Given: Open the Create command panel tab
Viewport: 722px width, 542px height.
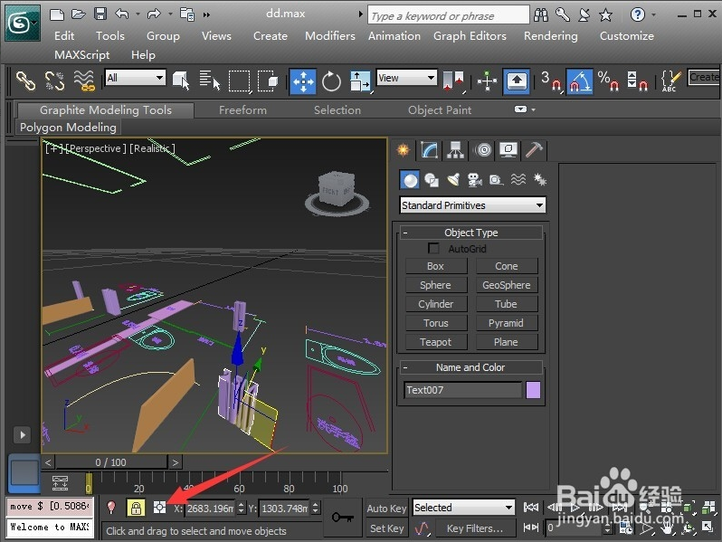Looking at the screenshot, I should (404, 150).
